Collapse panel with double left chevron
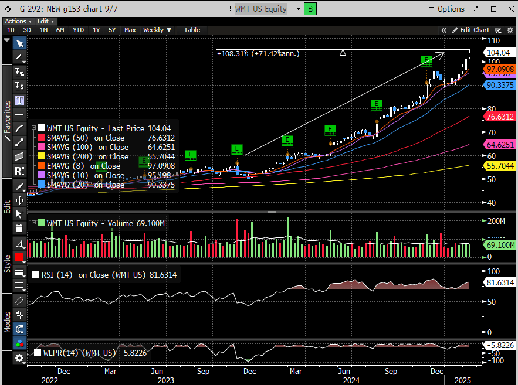The height and width of the screenshot is (385, 518). coord(443,30)
